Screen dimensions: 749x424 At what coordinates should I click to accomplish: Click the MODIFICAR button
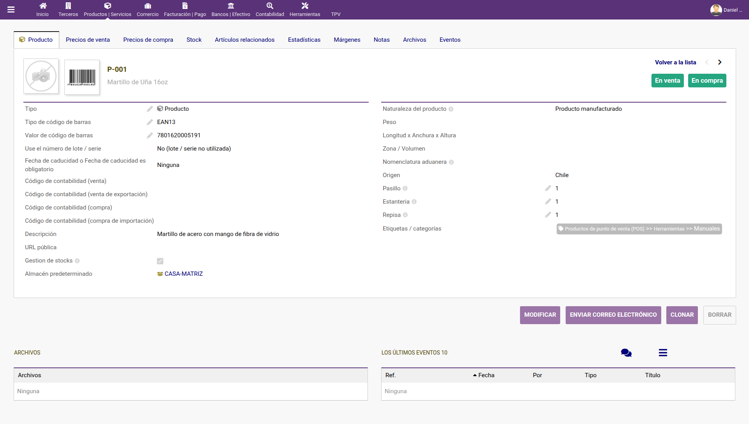[x=540, y=315]
